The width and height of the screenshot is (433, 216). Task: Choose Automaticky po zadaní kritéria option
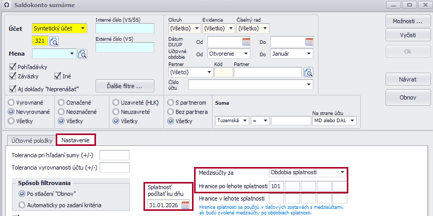click(x=21, y=205)
